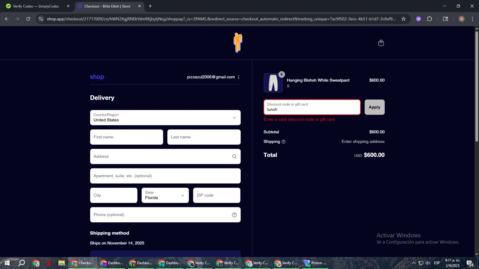Click the ESP language indicator
Screen dimensions: 479x269
[x=437, y=263]
